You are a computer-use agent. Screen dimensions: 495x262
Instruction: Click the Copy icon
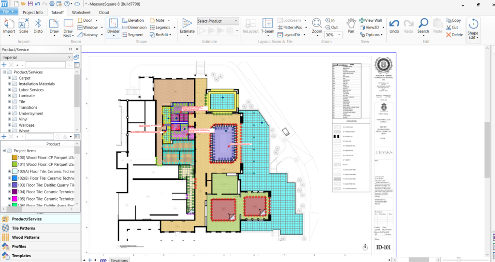click(x=453, y=20)
